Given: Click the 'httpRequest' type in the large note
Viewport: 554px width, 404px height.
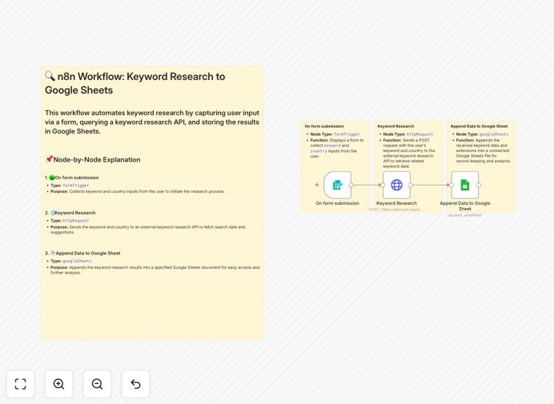Looking at the screenshot, I should 76,221.
